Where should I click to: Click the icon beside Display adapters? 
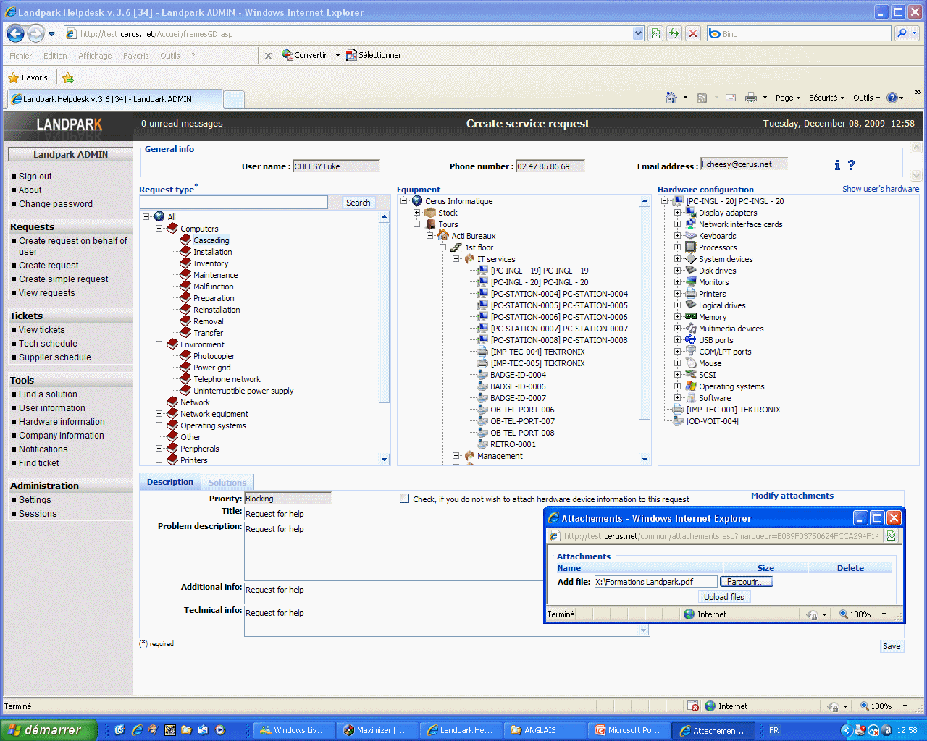(691, 212)
